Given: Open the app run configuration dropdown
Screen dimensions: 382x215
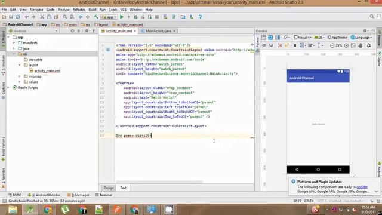Looking at the screenshot, I should (109, 17).
